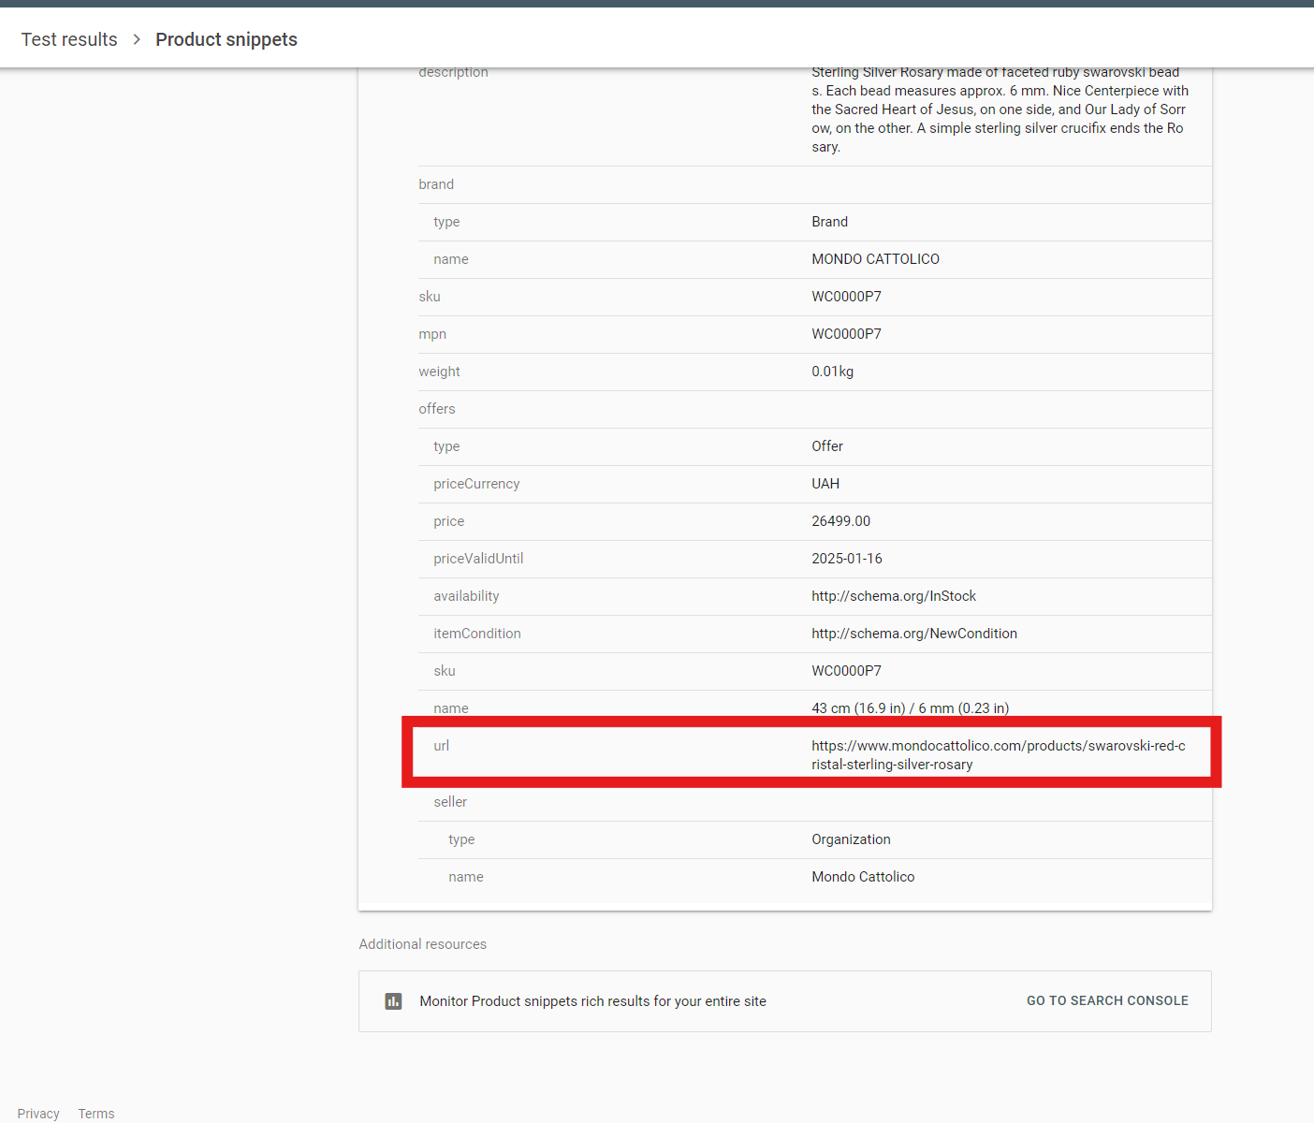Click the mpn value WC0000P7
This screenshot has width=1314, height=1123.
[846, 334]
